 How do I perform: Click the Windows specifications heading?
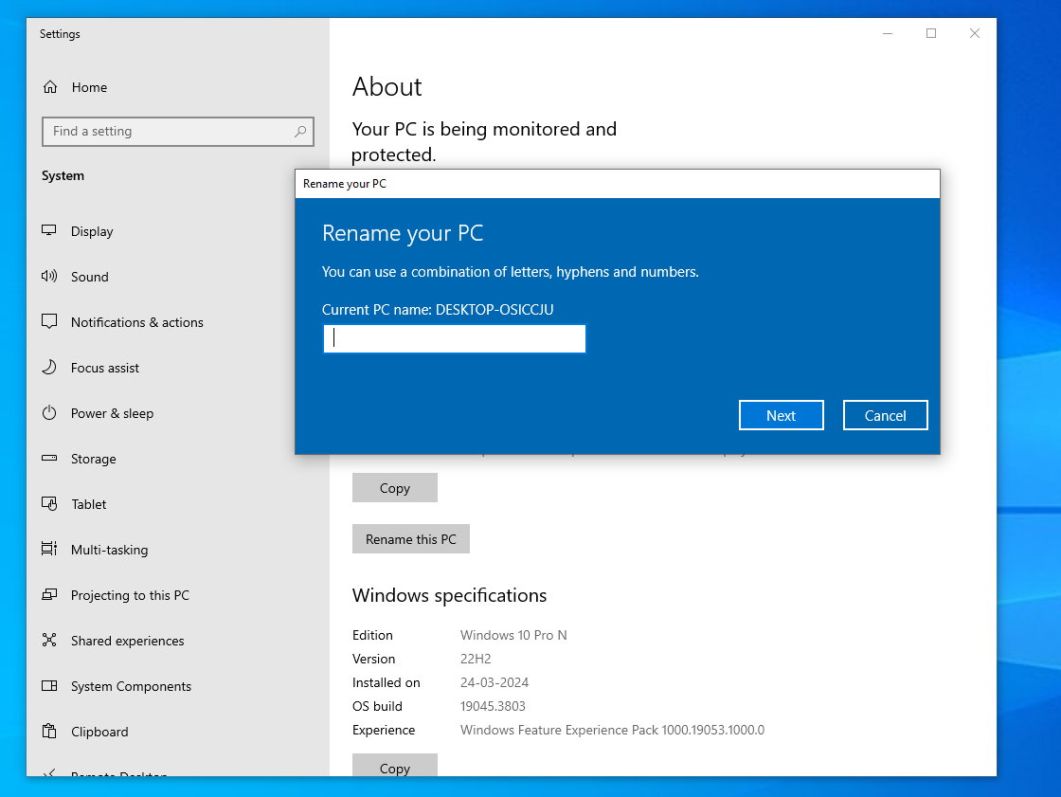click(x=449, y=595)
